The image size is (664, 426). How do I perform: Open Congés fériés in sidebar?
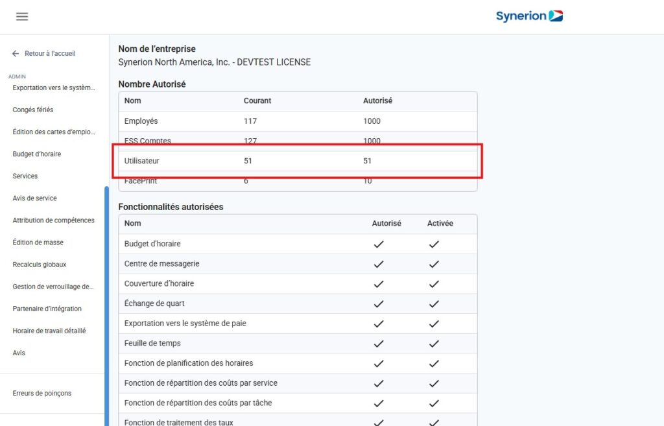click(x=33, y=110)
